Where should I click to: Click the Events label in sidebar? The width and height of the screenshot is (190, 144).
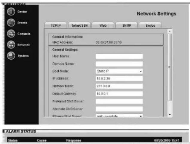click(22, 23)
